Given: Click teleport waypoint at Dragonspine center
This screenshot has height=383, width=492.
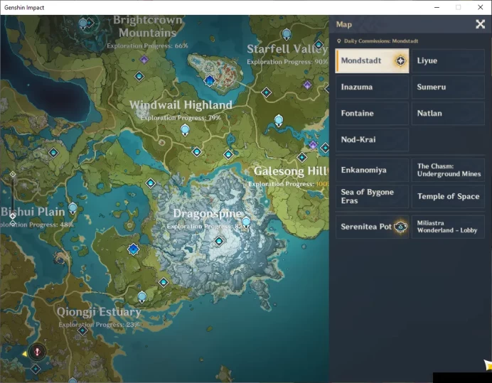Looking at the screenshot, I should click(219, 241).
